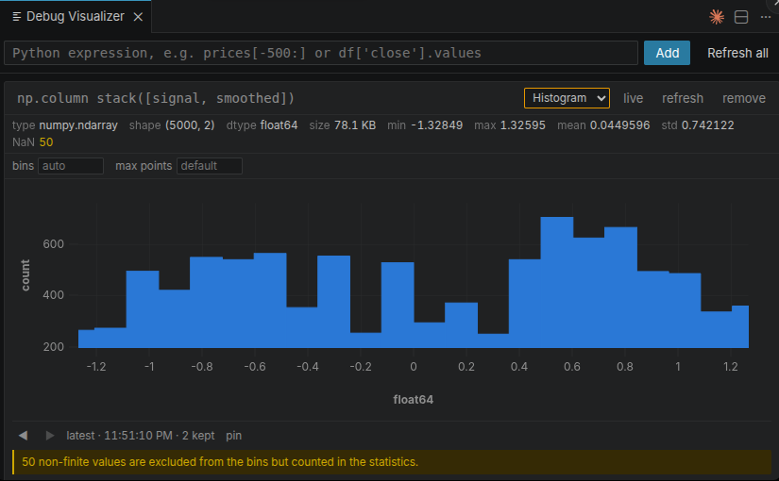This screenshot has width=779, height=481.
Task: Focus the Python expression input field
Action: click(321, 53)
